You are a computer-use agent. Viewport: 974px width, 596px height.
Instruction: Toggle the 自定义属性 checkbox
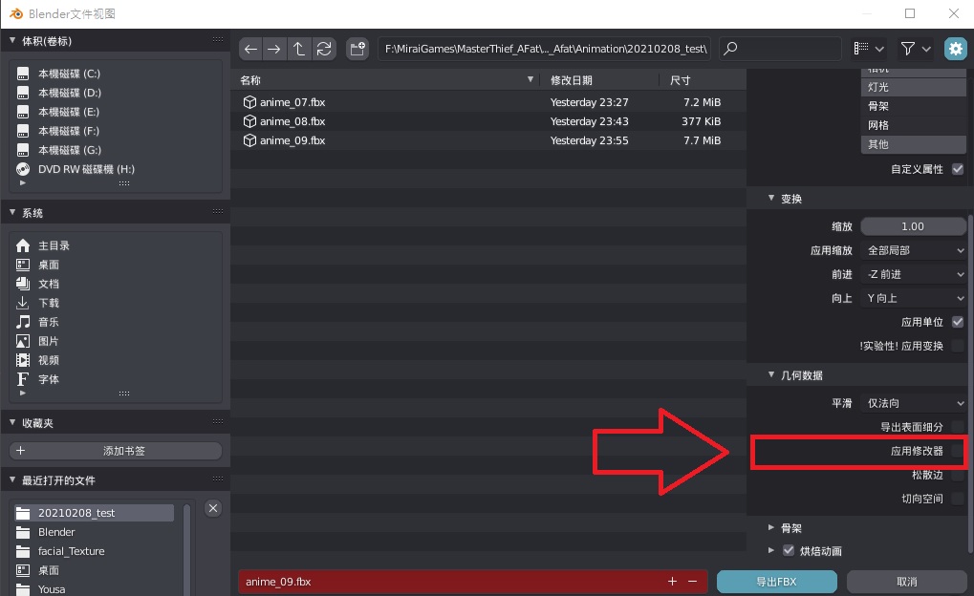point(958,169)
